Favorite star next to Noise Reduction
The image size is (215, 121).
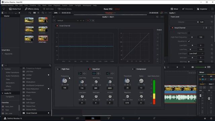tap(48, 89)
